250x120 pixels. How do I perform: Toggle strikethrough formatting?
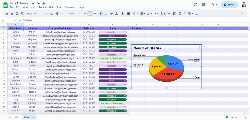[x=111, y=13]
